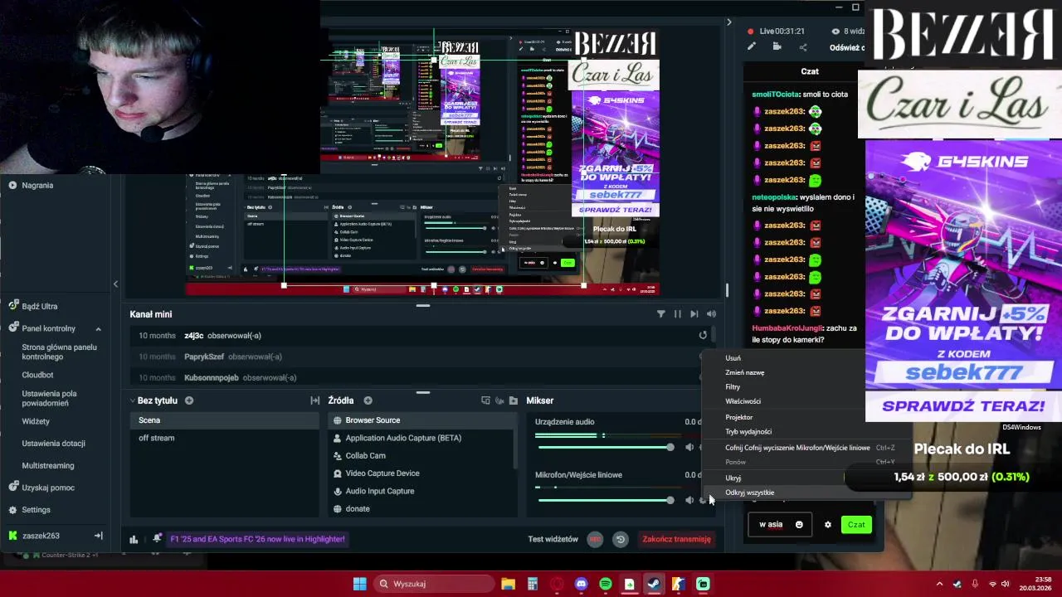Collapse the Panel kontrolny section
This screenshot has width=1062, height=597.
tap(98, 328)
